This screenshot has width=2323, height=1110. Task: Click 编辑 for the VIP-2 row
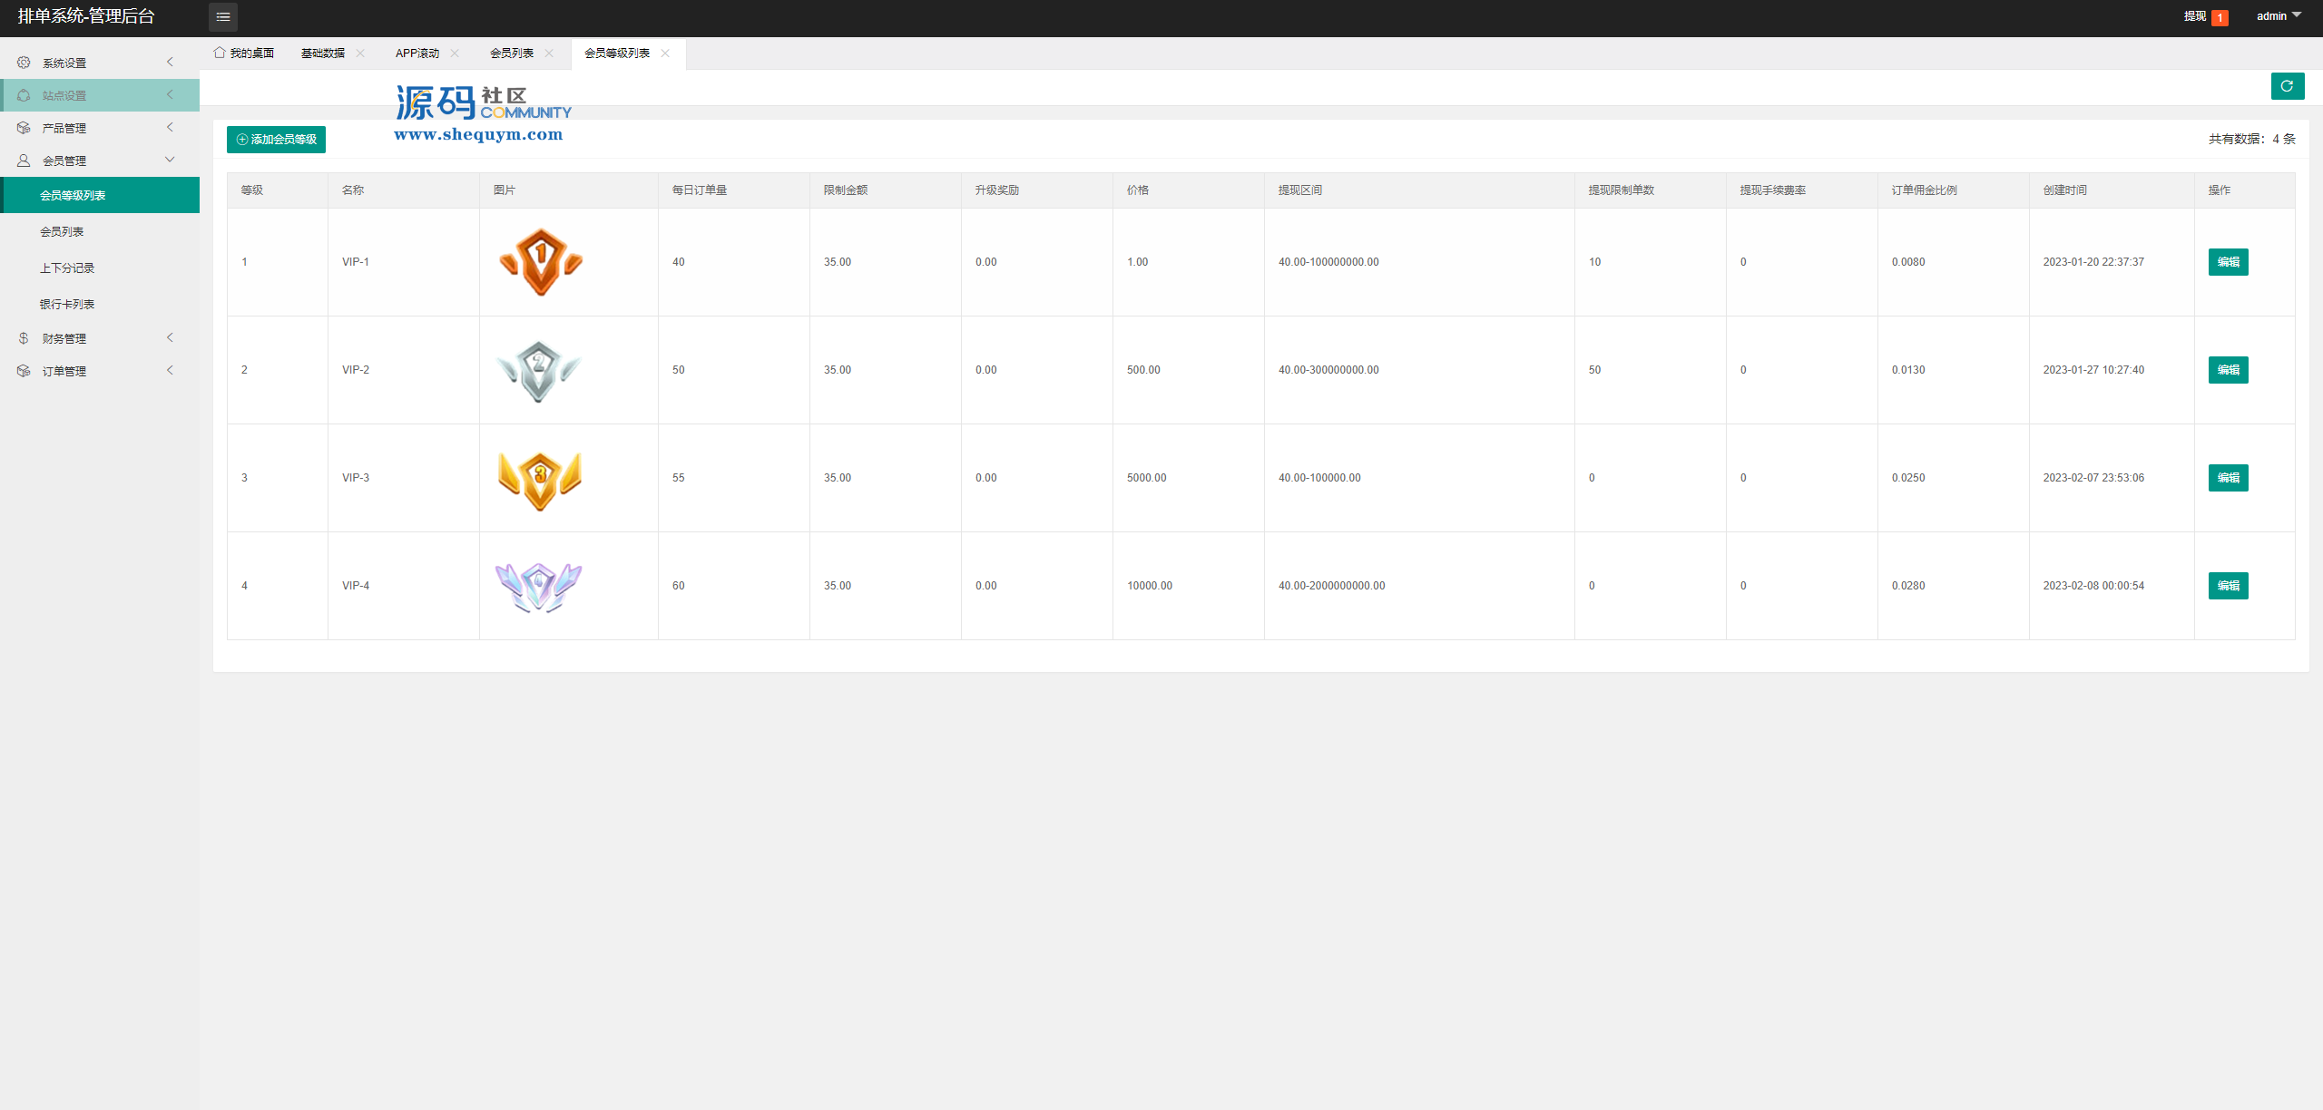[x=2228, y=370]
